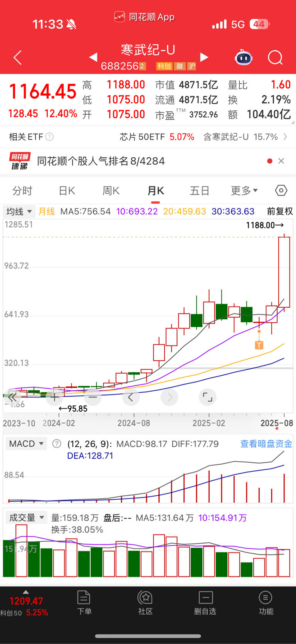Zoom out chart with minus button
The width and height of the screenshot is (296, 644).
92,397
